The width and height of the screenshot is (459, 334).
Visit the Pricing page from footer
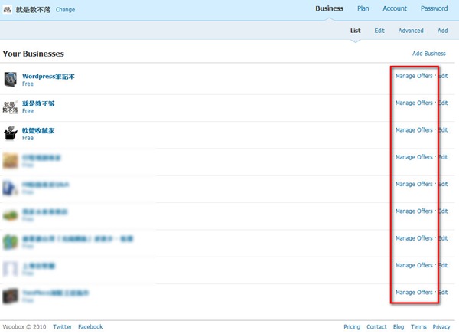pos(352,327)
